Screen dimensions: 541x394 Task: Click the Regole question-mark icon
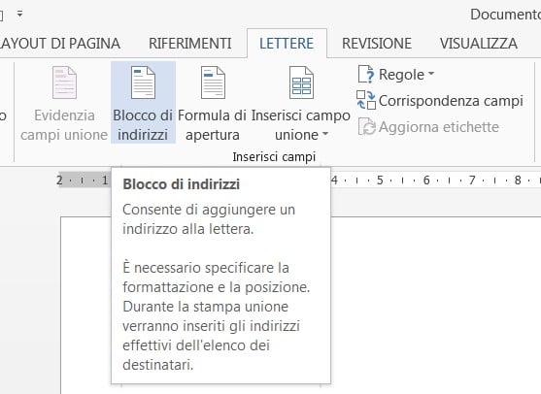(x=366, y=75)
